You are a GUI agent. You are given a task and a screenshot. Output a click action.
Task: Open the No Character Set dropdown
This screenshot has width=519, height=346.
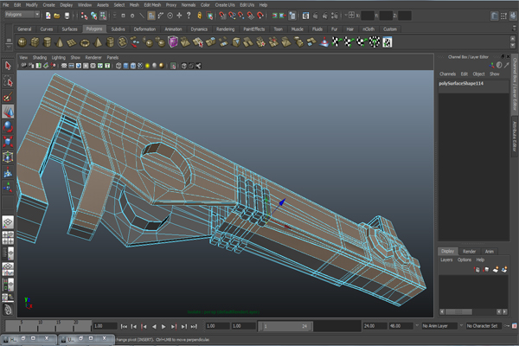(x=484, y=326)
